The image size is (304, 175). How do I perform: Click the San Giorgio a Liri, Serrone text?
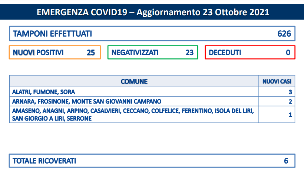tap(52, 118)
